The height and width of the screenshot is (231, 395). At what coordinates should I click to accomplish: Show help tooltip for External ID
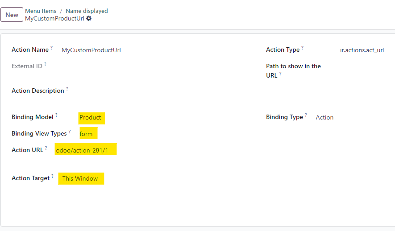click(46, 64)
